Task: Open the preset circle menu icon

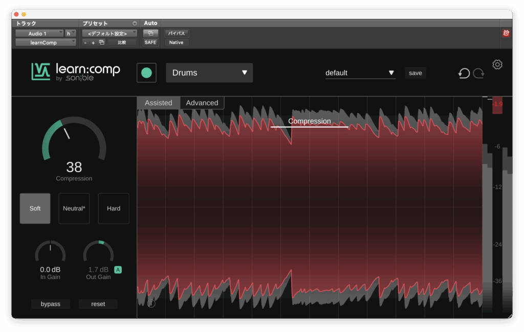Action: [135, 23]
